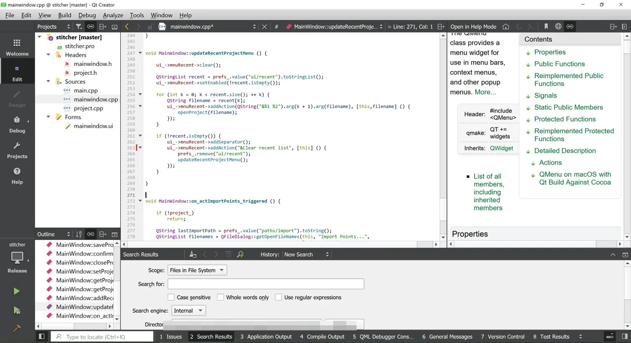Toggle fold marker at line 263
This screenshot has height=343, width=631.
click(140, 148)
